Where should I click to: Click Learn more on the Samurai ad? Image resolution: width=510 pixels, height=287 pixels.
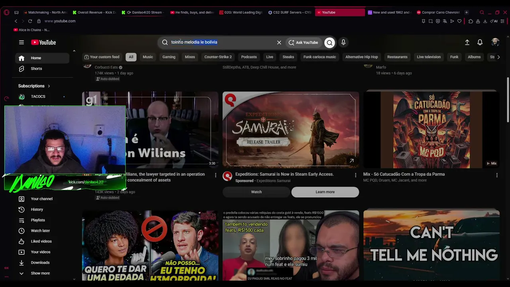325,192
